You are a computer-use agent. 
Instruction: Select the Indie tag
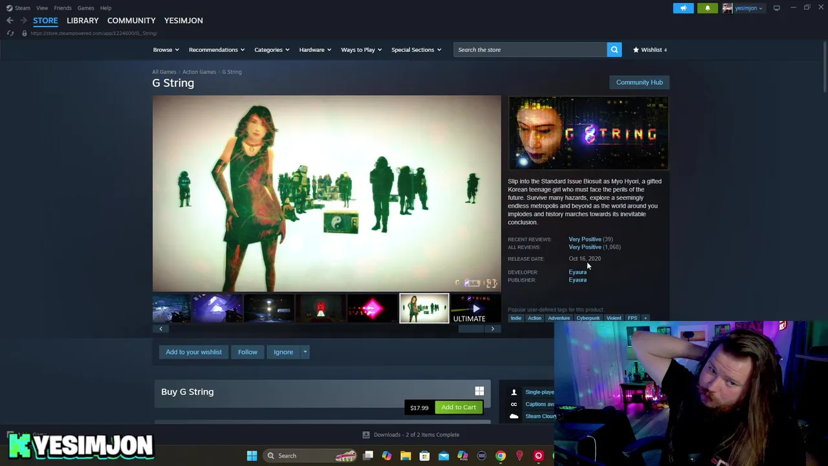pyautogui.click(x=516, y=318)
